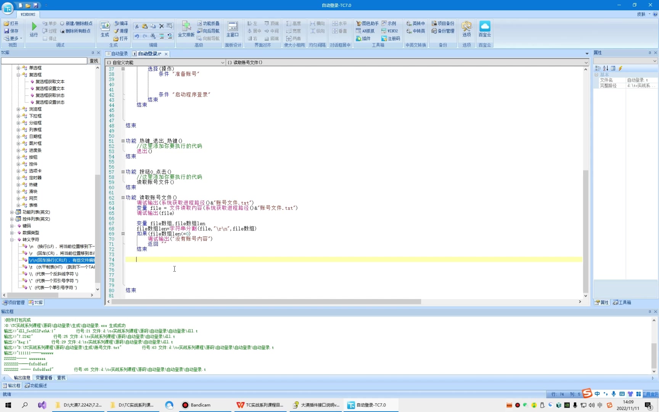Switch to the events lightning icon in 属性
Screen dimensions: 659x412
[x=620, y=68]
